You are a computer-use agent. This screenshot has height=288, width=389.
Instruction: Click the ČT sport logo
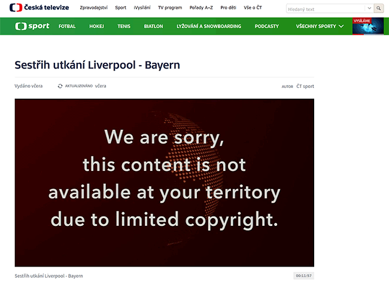point(32,26)
